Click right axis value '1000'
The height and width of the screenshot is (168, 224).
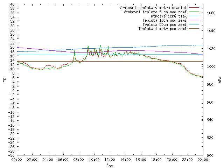[x=211, y=66]
